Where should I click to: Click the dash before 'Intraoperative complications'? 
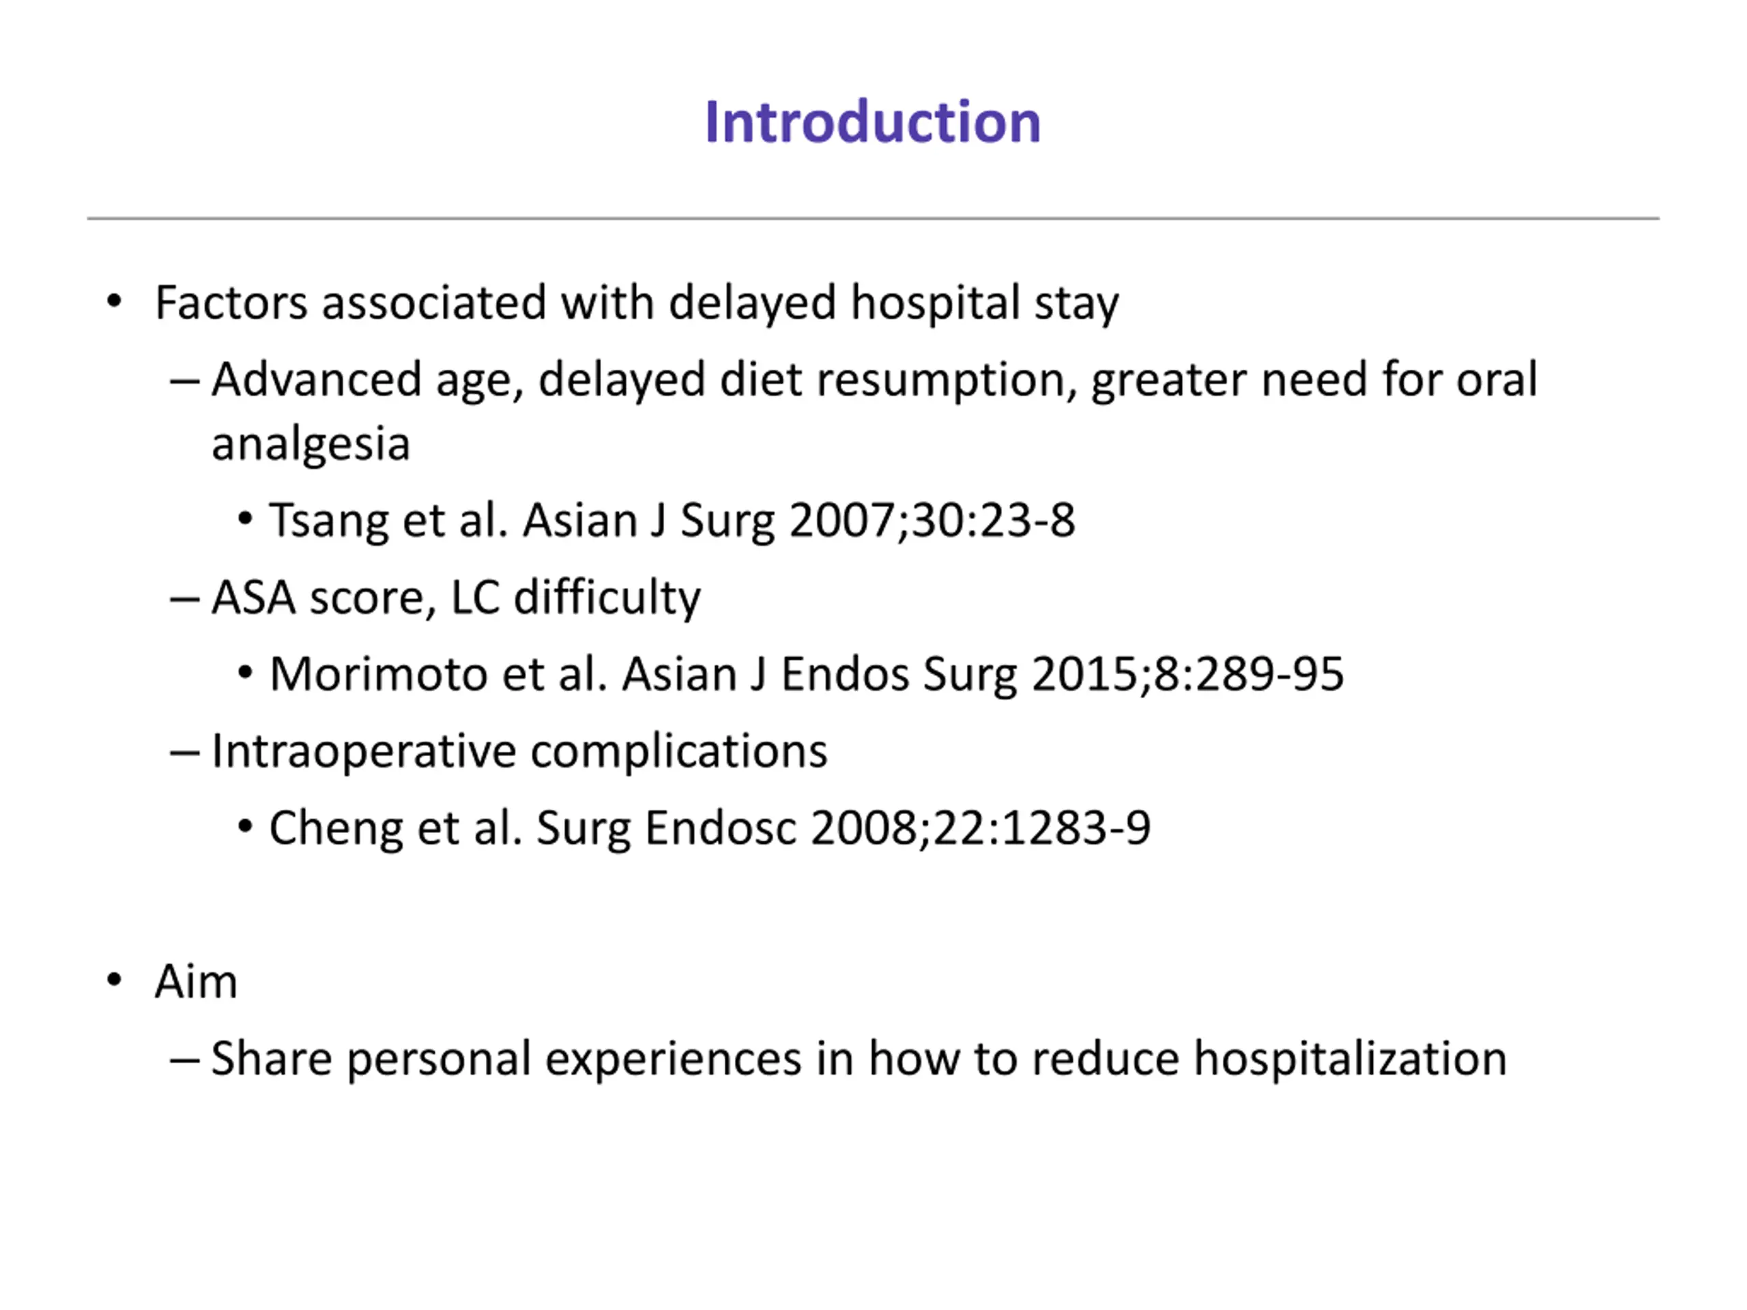184,753
